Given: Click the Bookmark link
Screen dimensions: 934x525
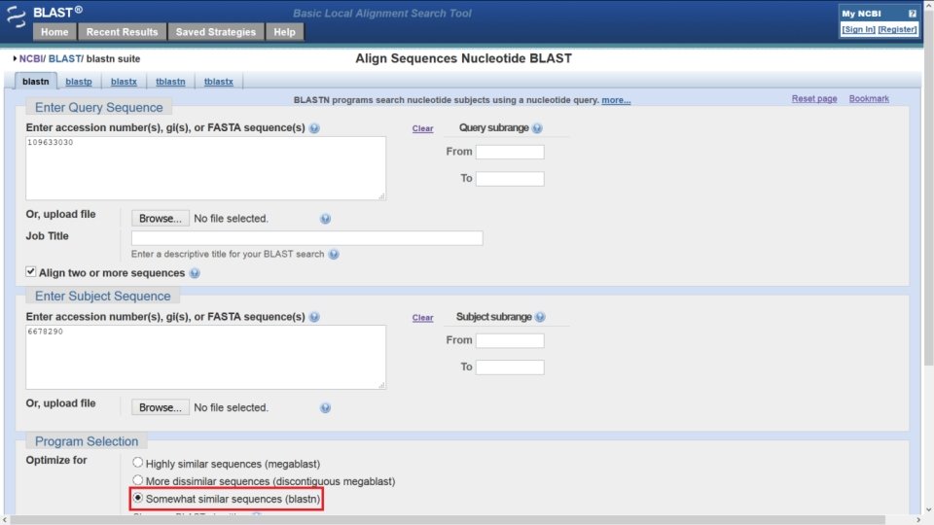Looking at the screenshot, I should tap(869, 99).
